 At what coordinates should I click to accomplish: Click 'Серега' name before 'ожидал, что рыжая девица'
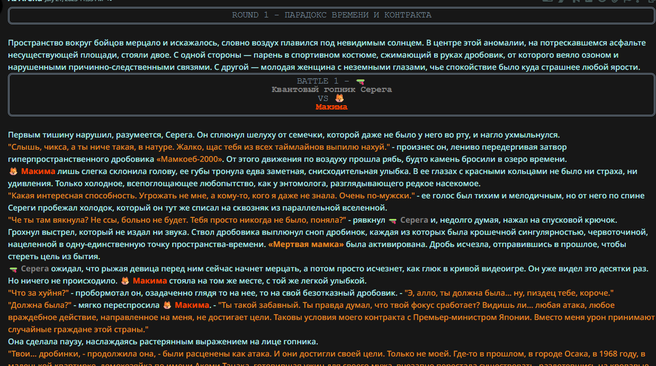coord(35,269)
